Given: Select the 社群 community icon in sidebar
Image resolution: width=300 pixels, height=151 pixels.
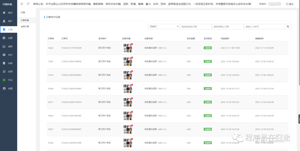Looking at the screenshot, I should (x=4, y=38).
